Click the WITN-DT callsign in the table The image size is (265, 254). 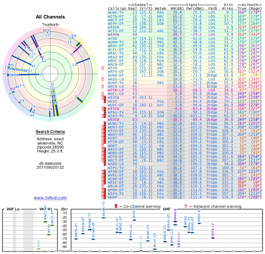(x=116, y=16)
